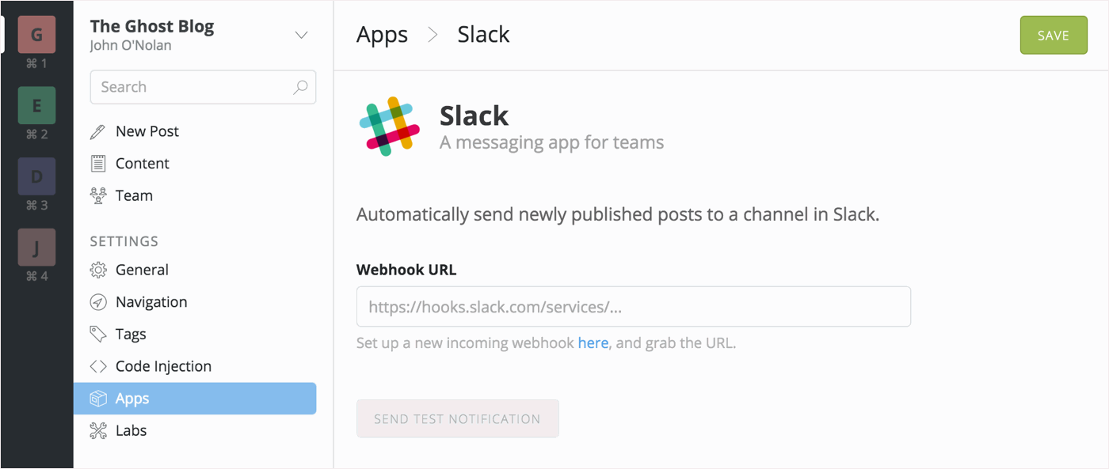Select the Apps menu item
Screen dimensions: 1109x469
click(195, 399)
